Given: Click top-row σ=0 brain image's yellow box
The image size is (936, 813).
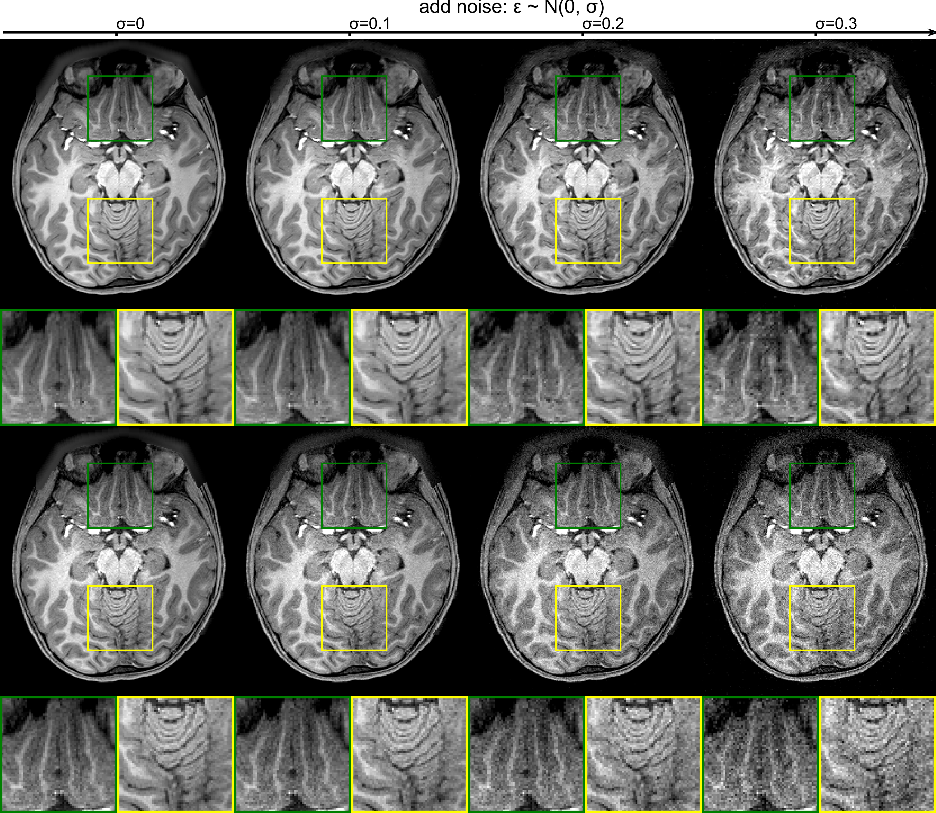Looking at the screenshot, I should (x=120, y=230).
